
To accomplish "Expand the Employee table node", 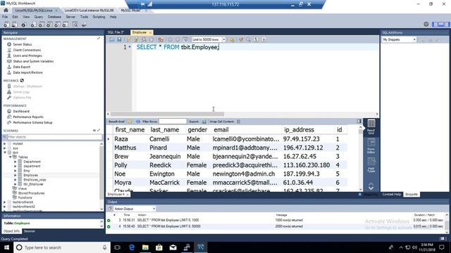I will [x=16, y=175].
